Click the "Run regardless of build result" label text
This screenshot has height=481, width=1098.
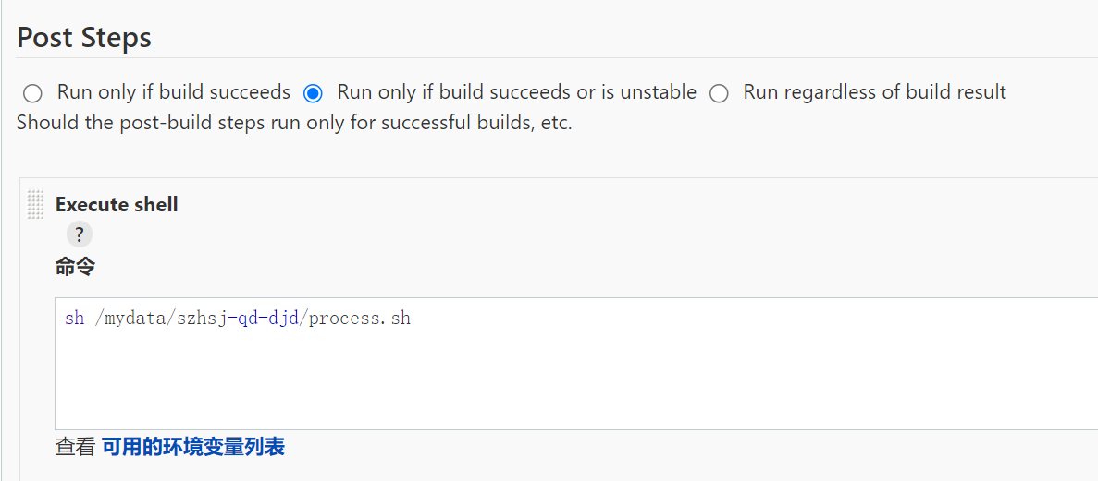874,92
